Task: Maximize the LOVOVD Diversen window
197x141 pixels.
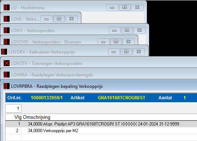Action: coord(116,42)
